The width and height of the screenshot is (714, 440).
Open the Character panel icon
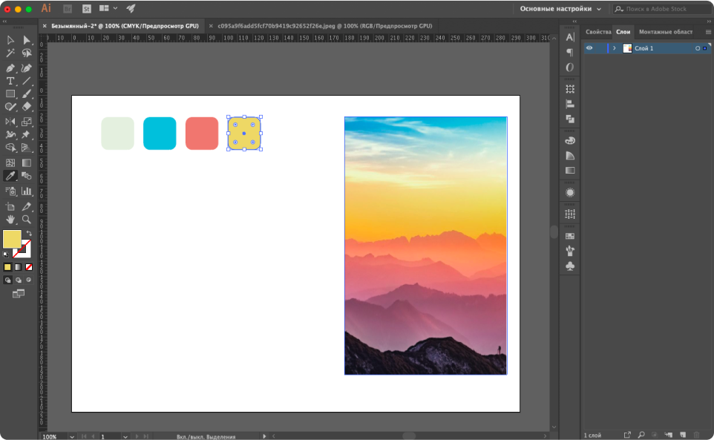tap(570, 37)
